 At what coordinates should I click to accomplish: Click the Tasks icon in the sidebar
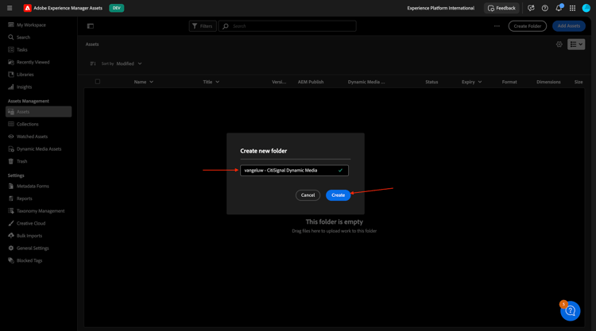(11, 50)
